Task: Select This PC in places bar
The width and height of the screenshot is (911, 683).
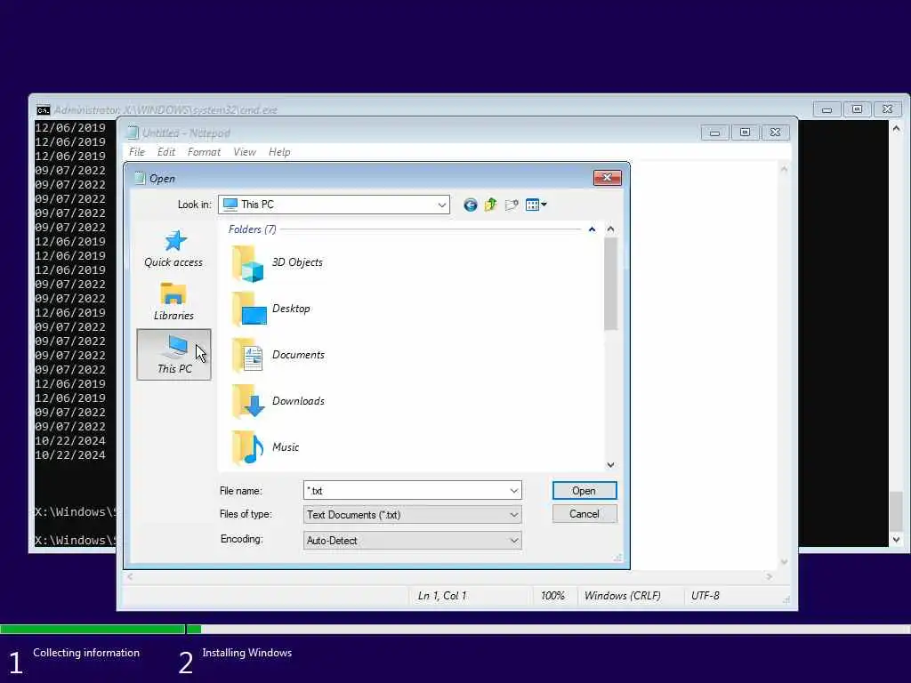Action: click(173, 354)
